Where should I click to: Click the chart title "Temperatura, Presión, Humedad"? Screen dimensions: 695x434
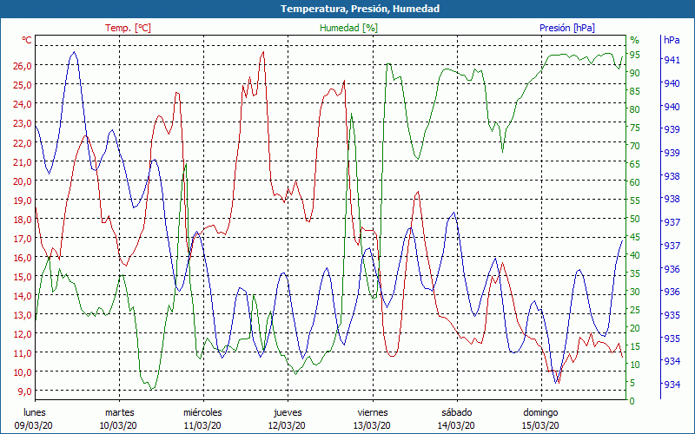pos(360,9)
